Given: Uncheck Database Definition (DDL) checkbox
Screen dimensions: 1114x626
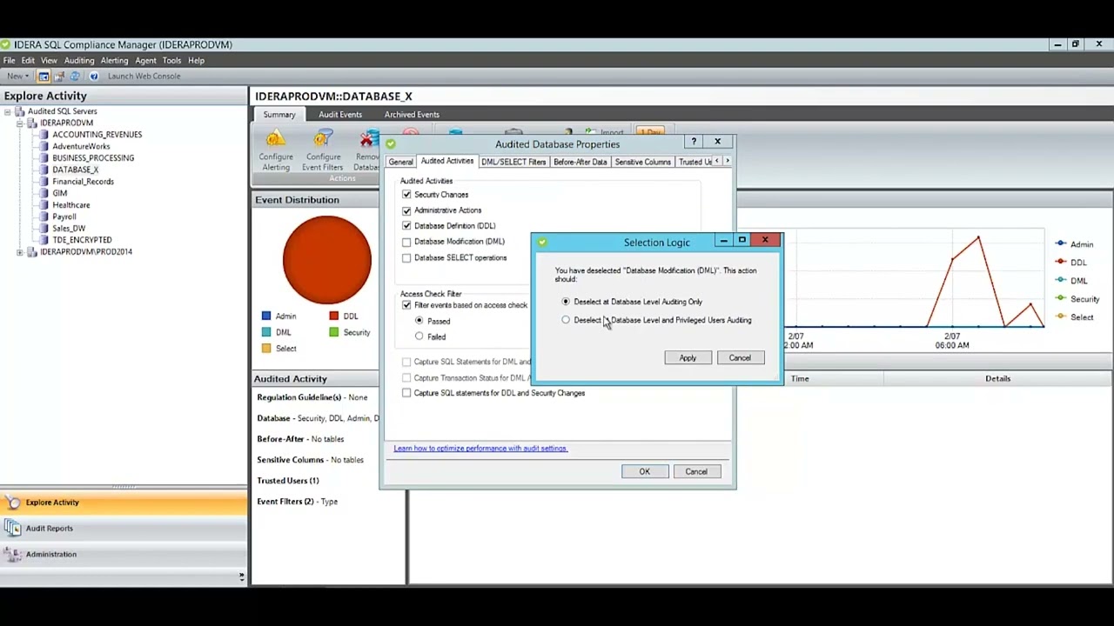Looking at the screenshot, I should pos(406,226).
